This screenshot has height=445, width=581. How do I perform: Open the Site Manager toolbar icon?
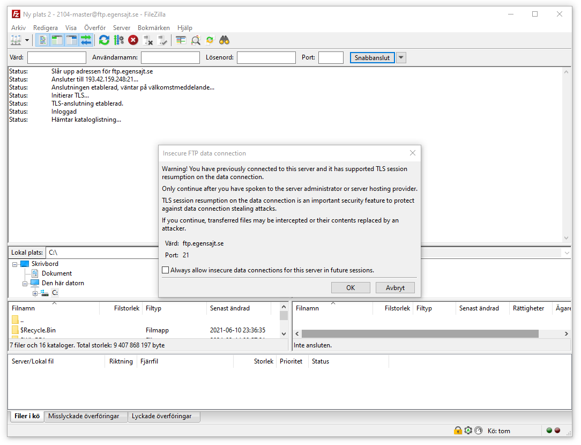16,40
